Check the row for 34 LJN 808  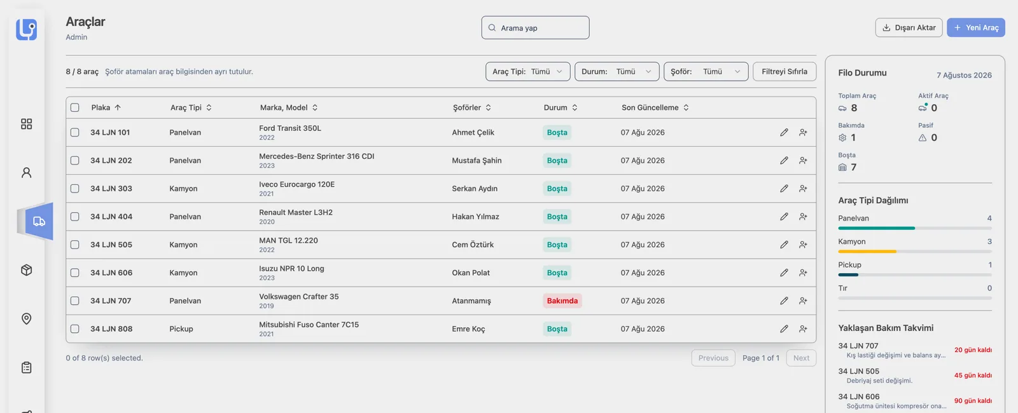click(x=75, y=328)
